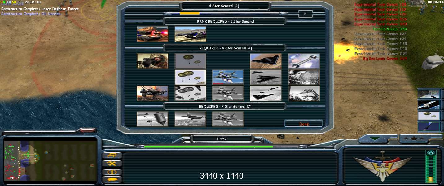The width and height of the screenshot is (444, 186).
Task: Select fighter jet in 7 Star section
Action: click(228, 119)
